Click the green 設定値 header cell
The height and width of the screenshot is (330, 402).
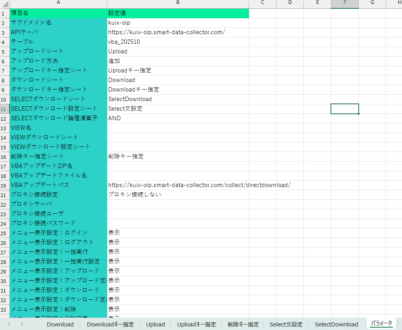pos(178,13)
